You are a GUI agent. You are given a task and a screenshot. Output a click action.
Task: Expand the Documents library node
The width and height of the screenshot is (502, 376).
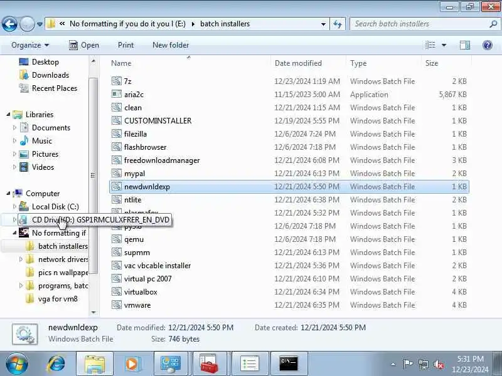14,128
